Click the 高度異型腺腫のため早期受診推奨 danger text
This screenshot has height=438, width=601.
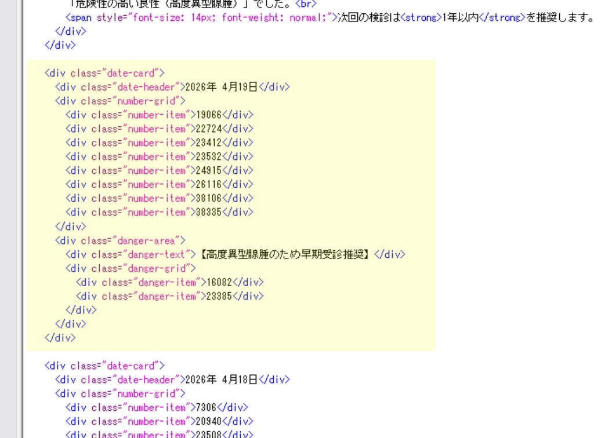(287, 254)
